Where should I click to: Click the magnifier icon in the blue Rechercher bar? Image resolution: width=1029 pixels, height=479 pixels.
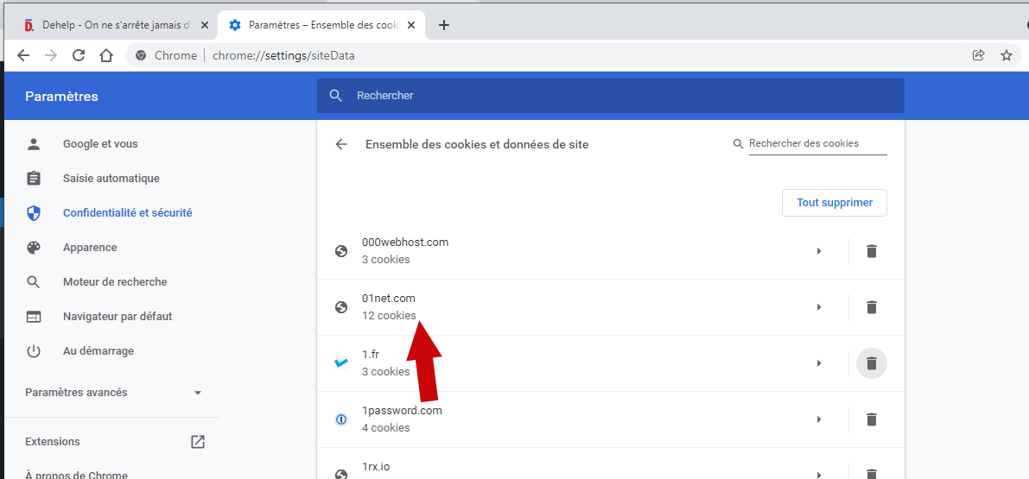point(336,96)
